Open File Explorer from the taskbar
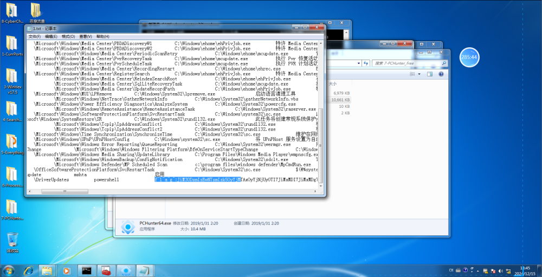Viewport: 542px width, 277px height. pyautogui.click(x=47, y=270)
